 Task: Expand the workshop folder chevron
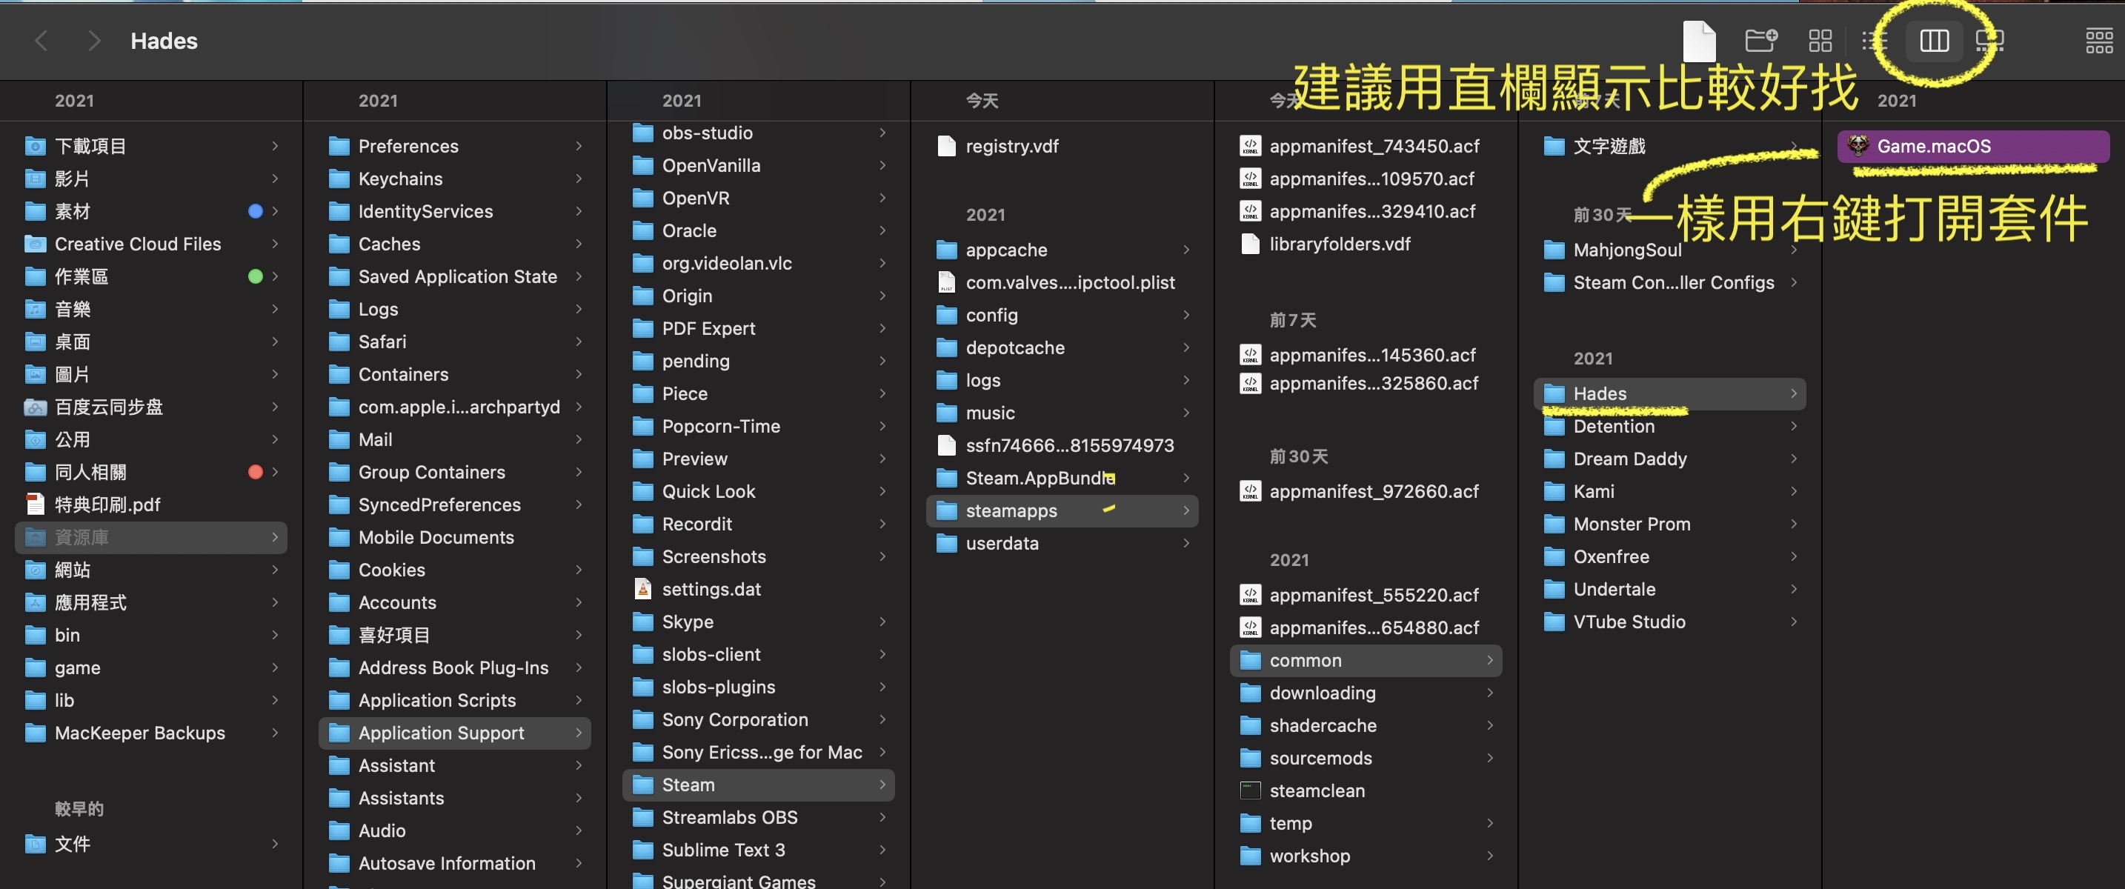[1489, 856]
